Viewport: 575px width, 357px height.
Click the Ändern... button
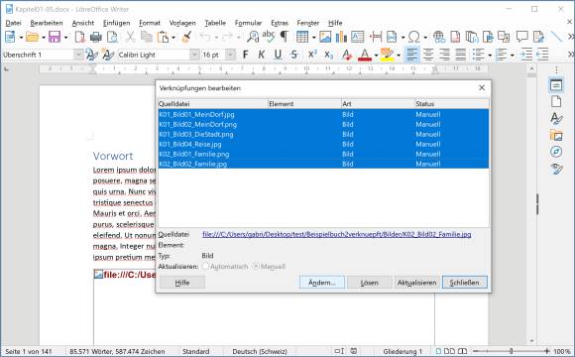[x=322, y=283]
